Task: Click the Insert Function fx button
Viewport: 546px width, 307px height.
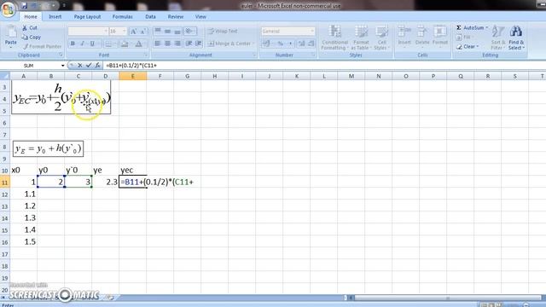Action: click(97, 65)
